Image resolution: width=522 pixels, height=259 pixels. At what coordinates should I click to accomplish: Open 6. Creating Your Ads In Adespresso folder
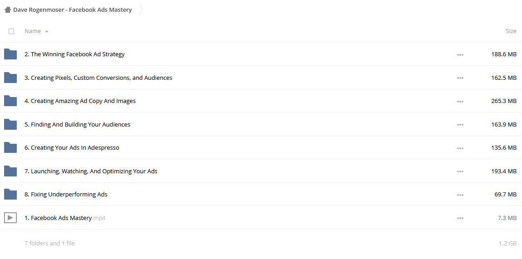72,147
